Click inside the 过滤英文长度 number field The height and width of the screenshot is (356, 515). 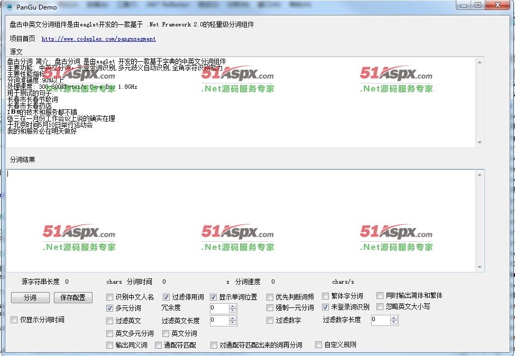220,321
